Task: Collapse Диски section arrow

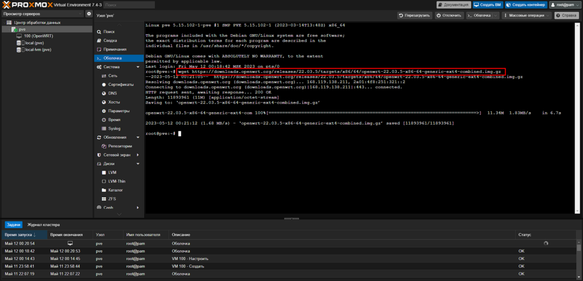Action: (138, 164)
